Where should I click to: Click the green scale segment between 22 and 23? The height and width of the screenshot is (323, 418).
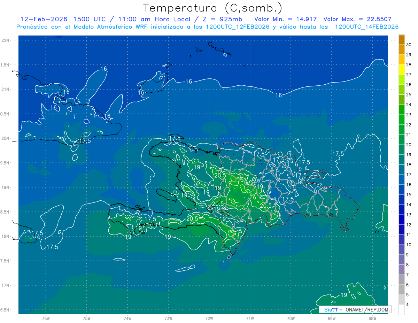(x=402, y=120)
